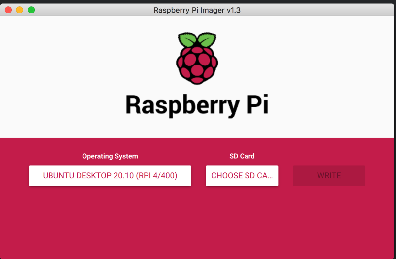This screenshot has width=396, height=259.
Task: Click the raspberry logo image
Action: pos(197,58)
